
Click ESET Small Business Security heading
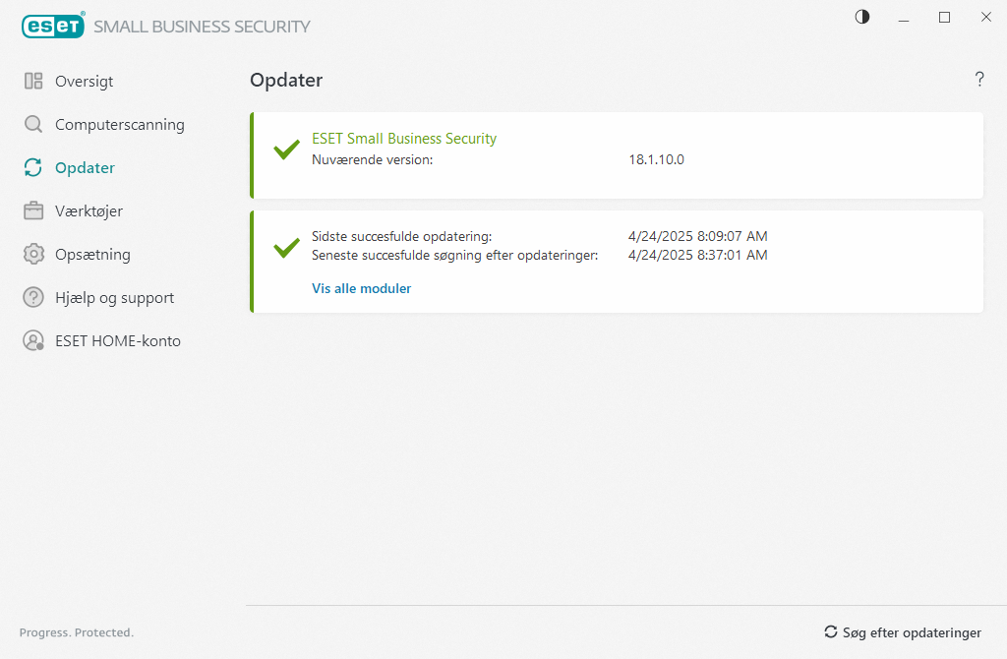pos(404,139)
